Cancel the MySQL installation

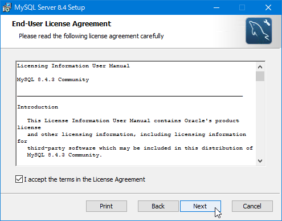[x=252, y=206]
